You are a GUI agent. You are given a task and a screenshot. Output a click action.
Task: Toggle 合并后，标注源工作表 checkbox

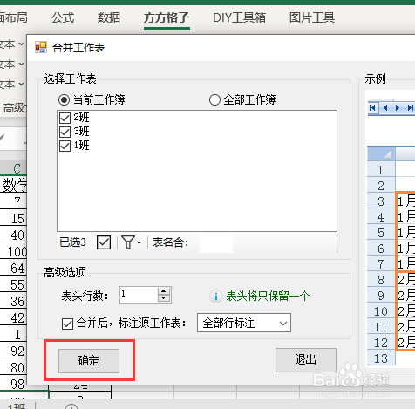[67, 324]
